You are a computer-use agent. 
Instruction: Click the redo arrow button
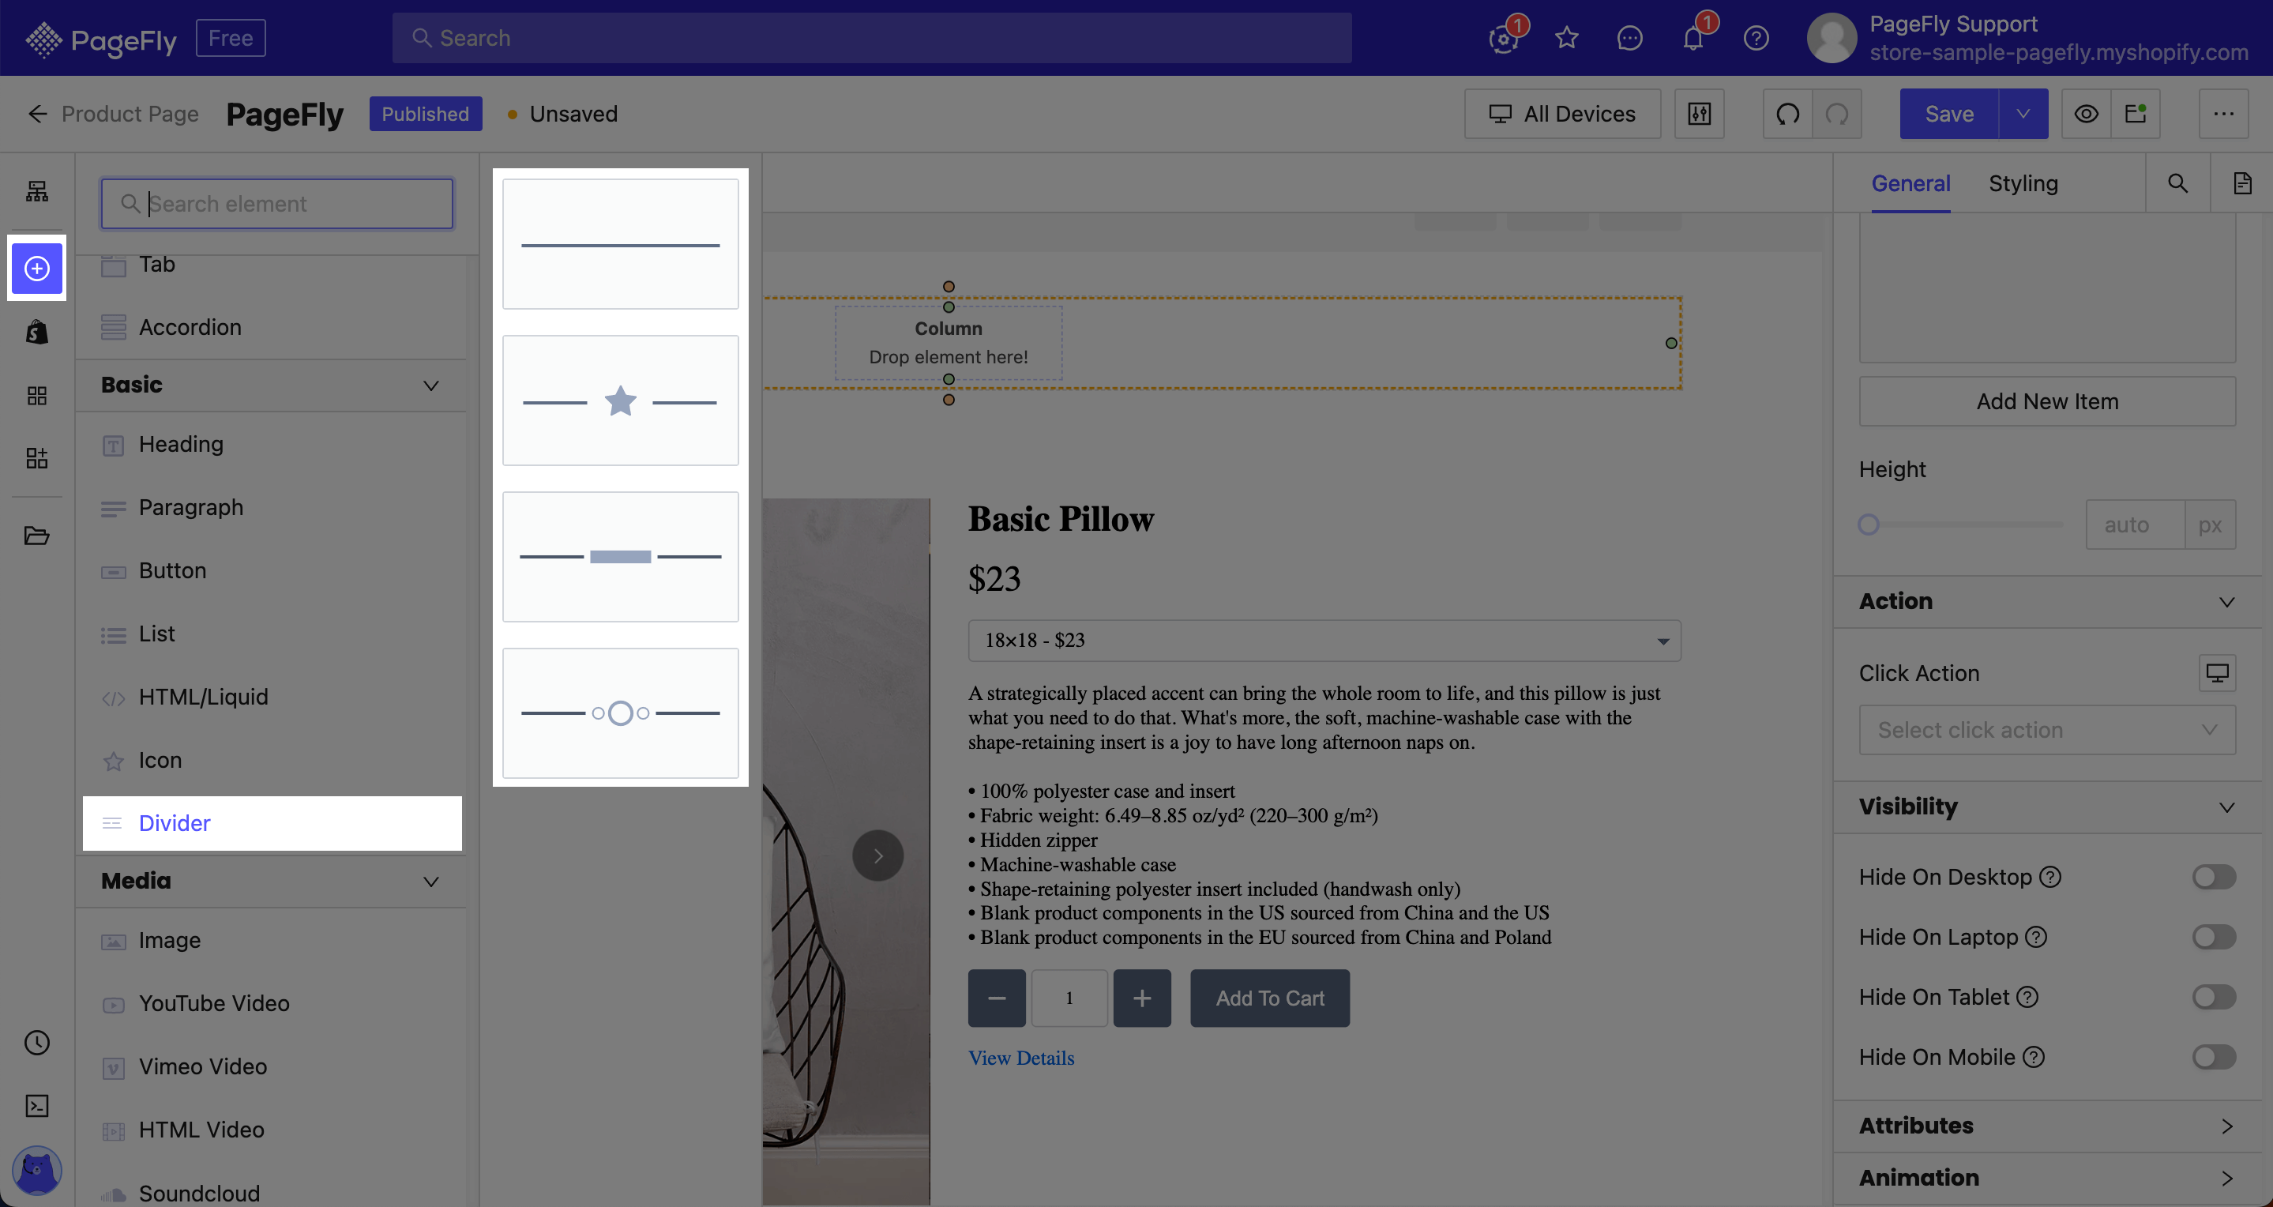1837,114
